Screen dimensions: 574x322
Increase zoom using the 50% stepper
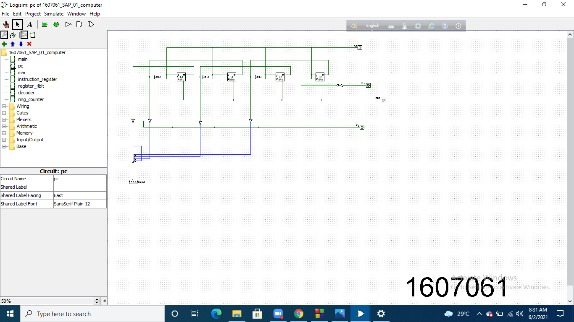tap(96, 299)
